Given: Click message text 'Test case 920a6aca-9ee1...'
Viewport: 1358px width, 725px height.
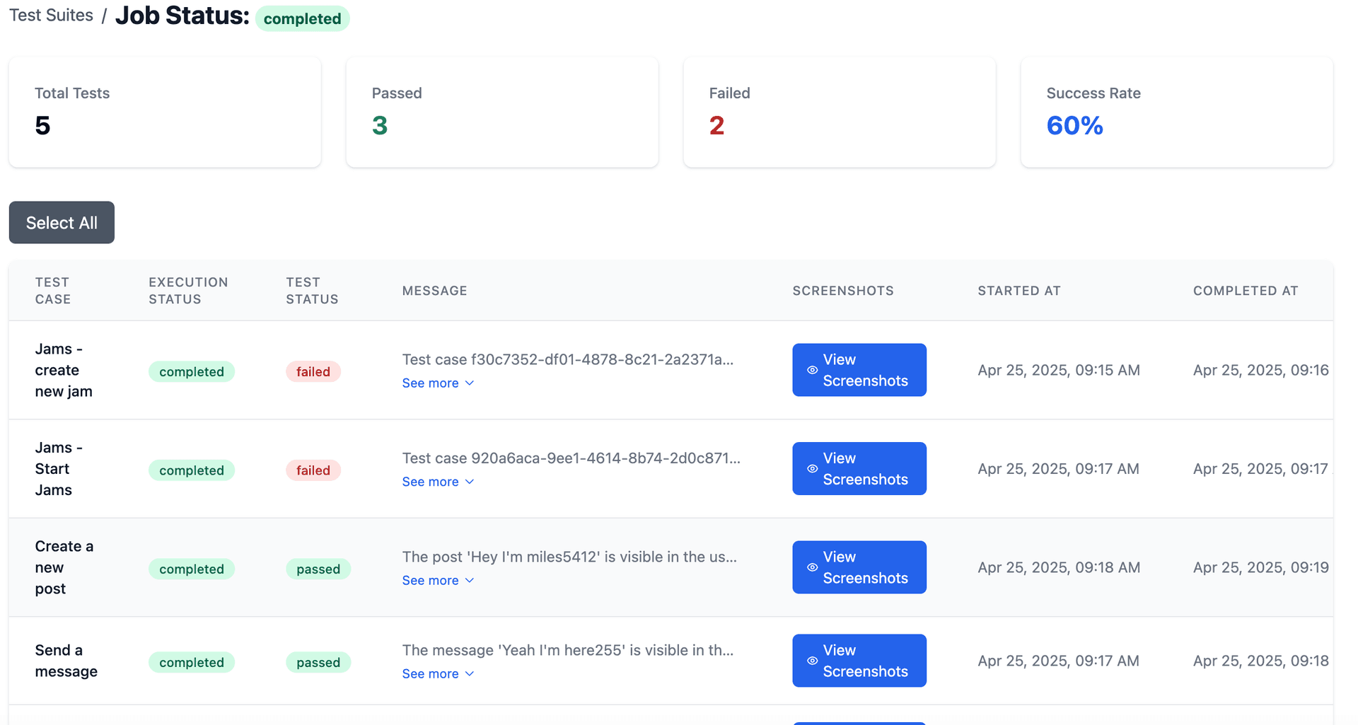Looking at the screenshot, I should point(571,458).
